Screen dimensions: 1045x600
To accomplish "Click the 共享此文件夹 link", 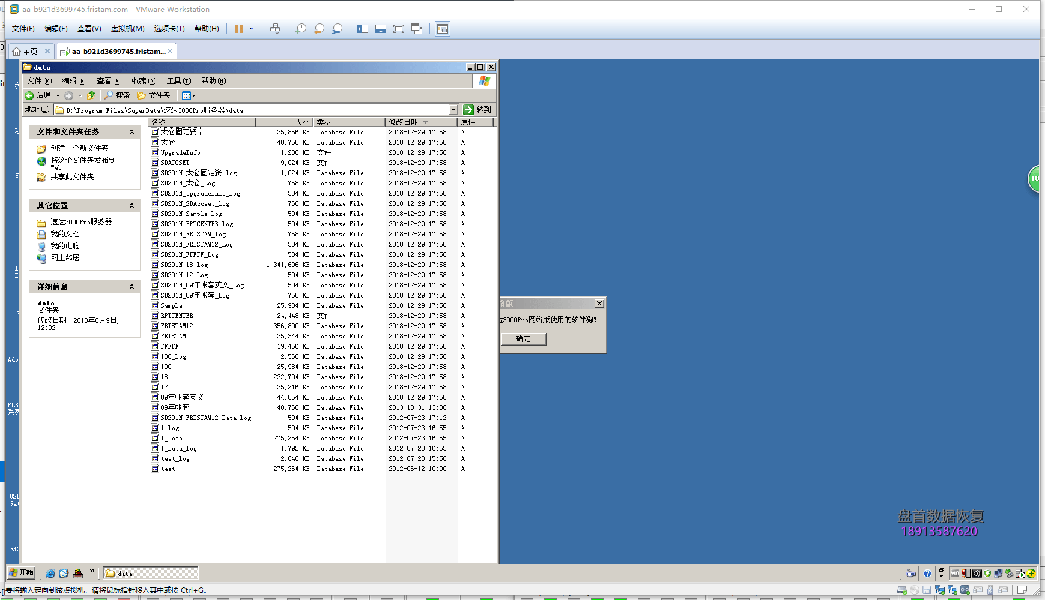I will pyautogui.click(x=72, y=177).
